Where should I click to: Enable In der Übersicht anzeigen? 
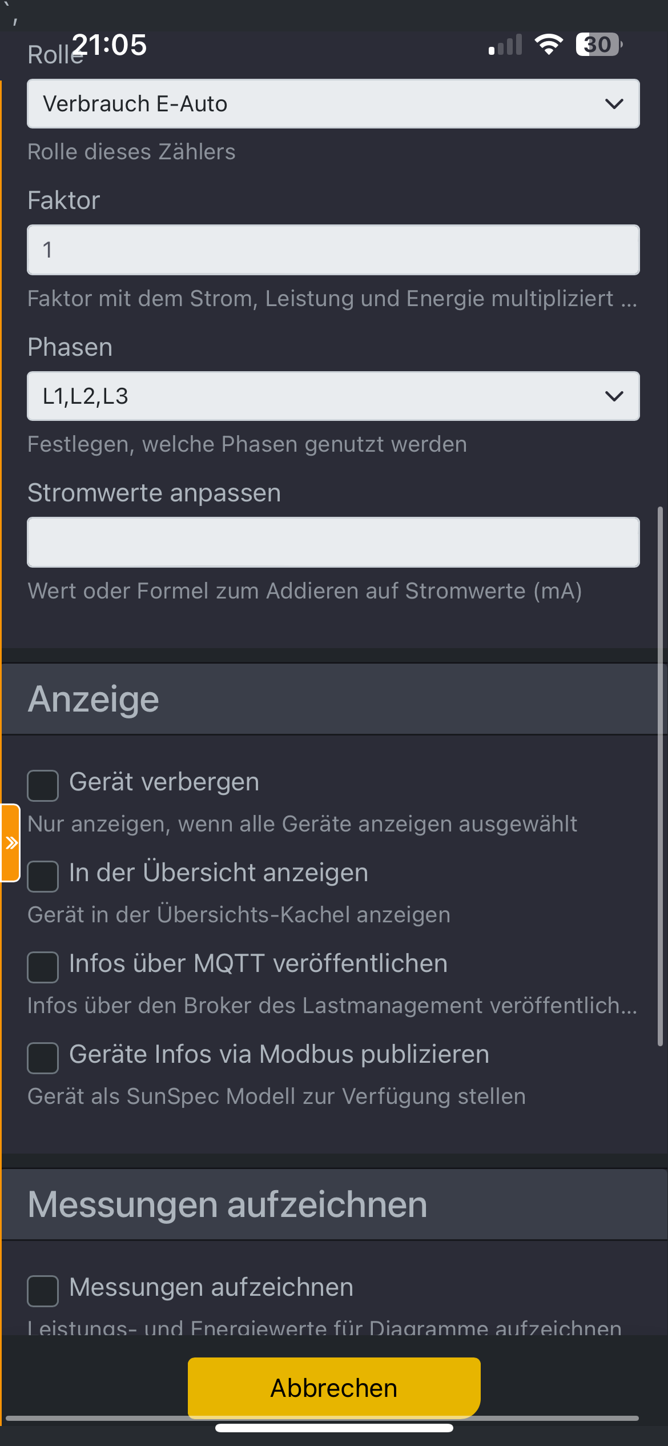point(43,876)
